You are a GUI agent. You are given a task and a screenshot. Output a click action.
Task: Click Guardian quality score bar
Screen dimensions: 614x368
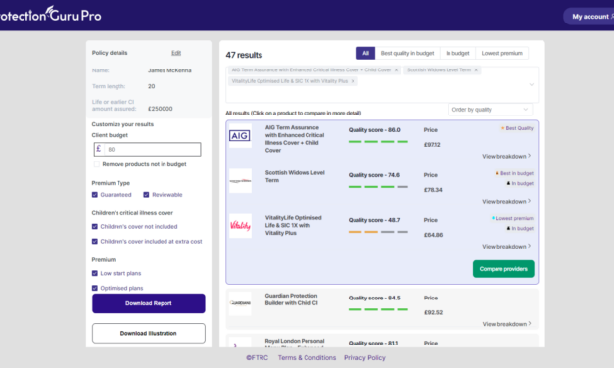tap(378, 309)
